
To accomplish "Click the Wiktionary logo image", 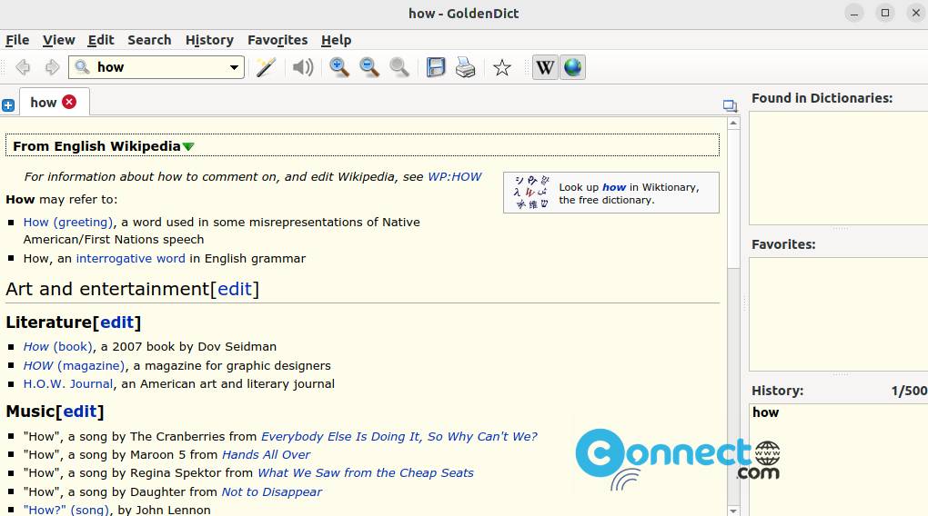I will (x=531, y=193).
